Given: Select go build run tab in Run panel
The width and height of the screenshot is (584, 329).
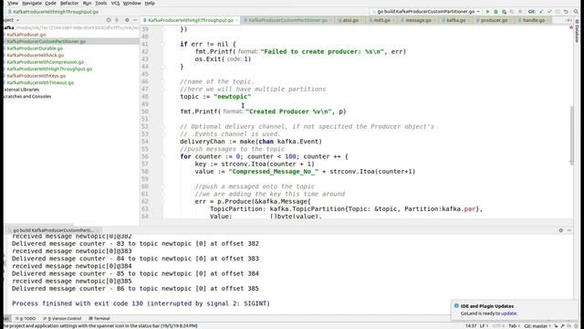Looking at the screenshot, I should pos(54,230).
